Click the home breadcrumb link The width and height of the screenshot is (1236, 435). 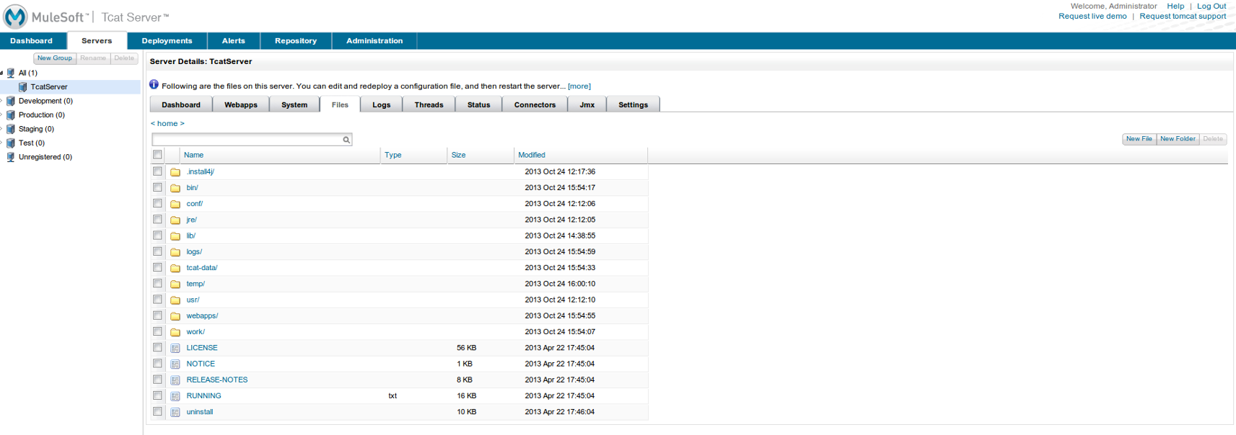tap(167, 124)
